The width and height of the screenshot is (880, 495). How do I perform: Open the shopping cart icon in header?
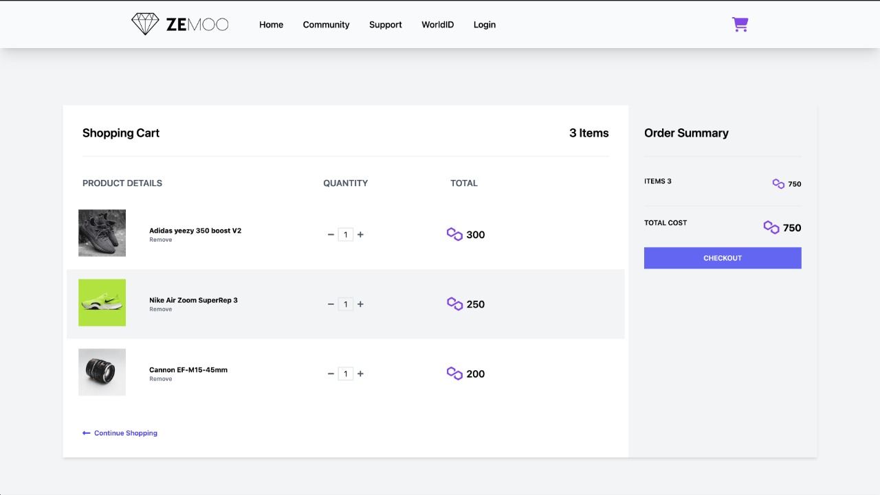(740, 25)
